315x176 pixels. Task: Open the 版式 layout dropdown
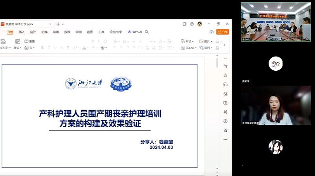tap(17, 48)
